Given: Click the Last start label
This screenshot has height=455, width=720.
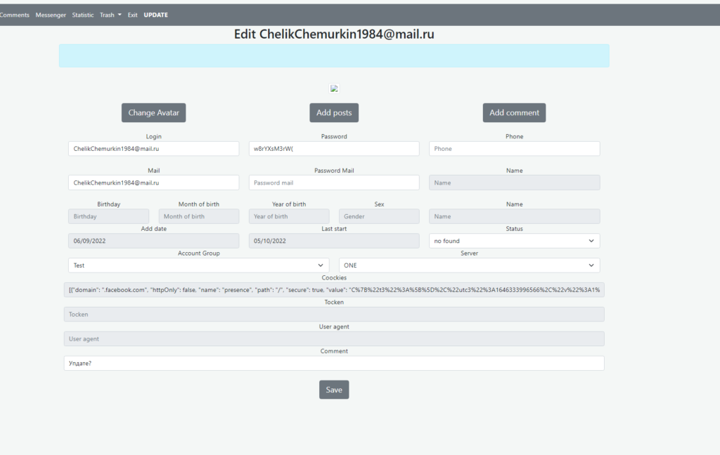Looking at the screenshot, I should tap(334, 228).
